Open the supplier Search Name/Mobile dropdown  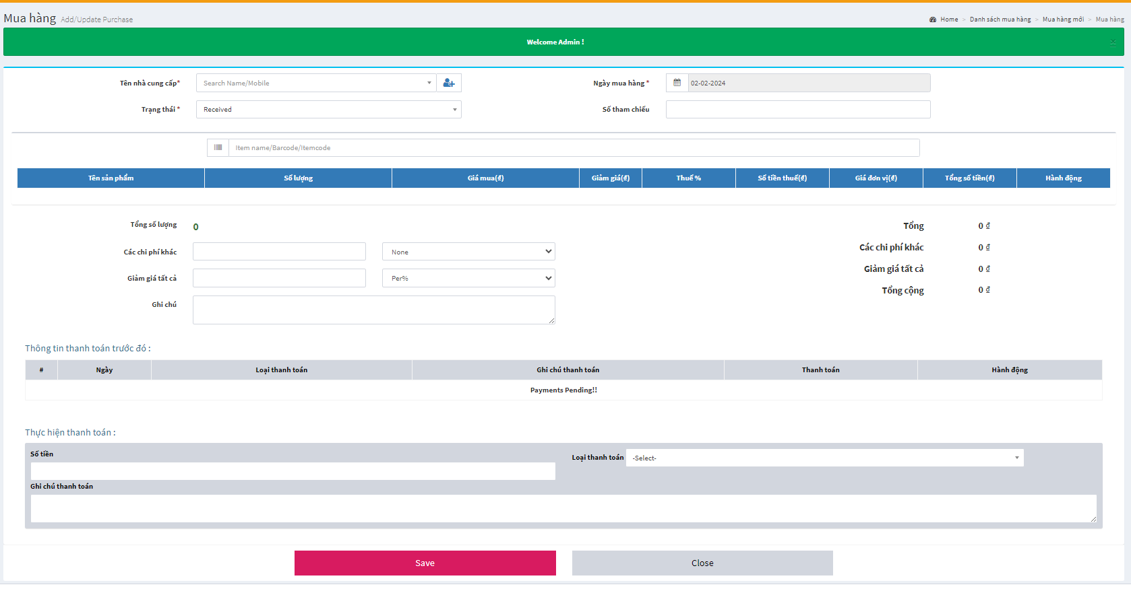(316, 83)
